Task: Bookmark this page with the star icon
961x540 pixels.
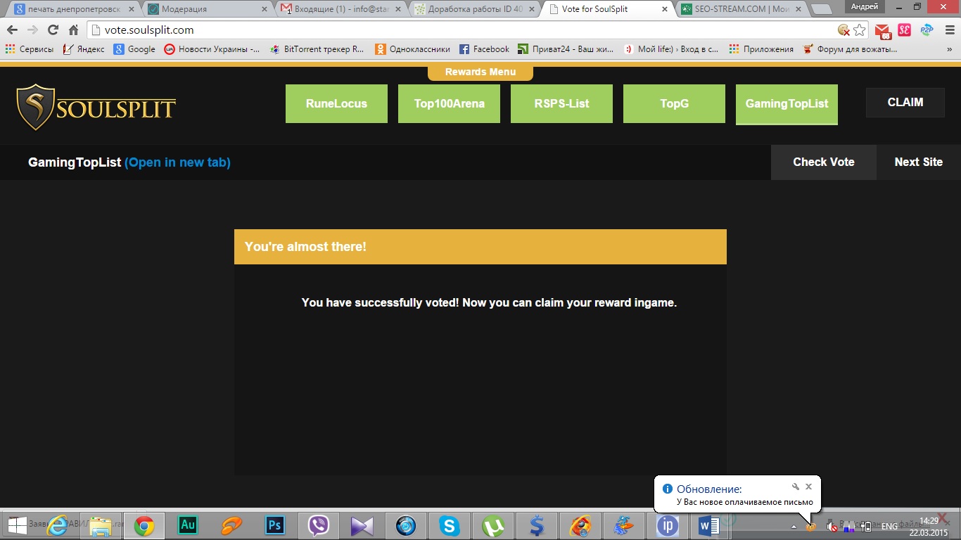Action: (x=860, y=30)
